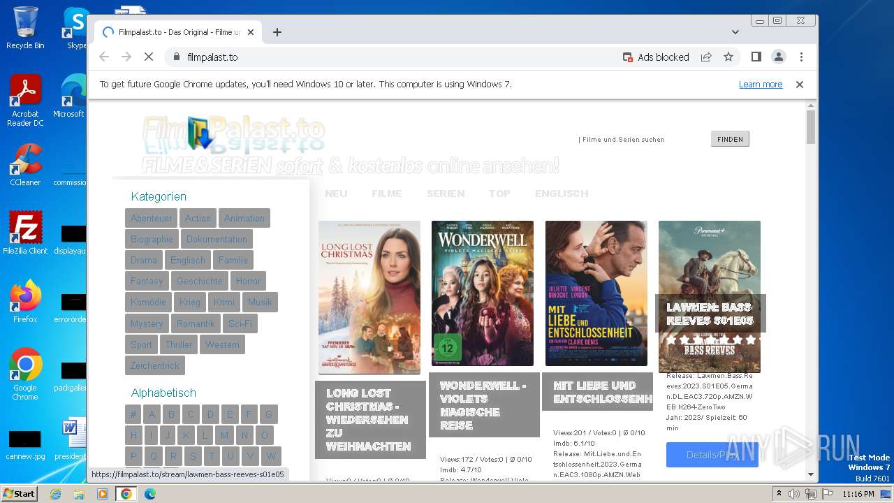This screenshot has height=503, width=894.
Task: Open Internet Explorer in taskbar
Action: coord(55,494)
